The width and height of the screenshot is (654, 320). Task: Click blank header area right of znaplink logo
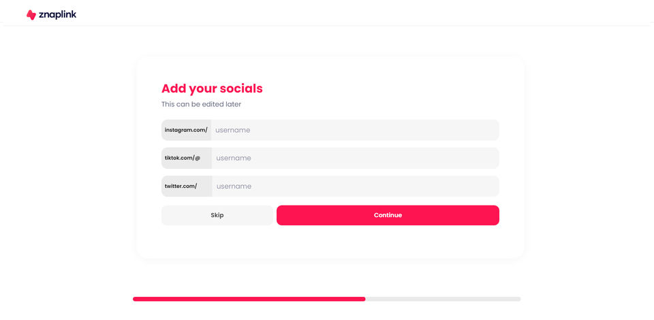(x=341, y=14)
